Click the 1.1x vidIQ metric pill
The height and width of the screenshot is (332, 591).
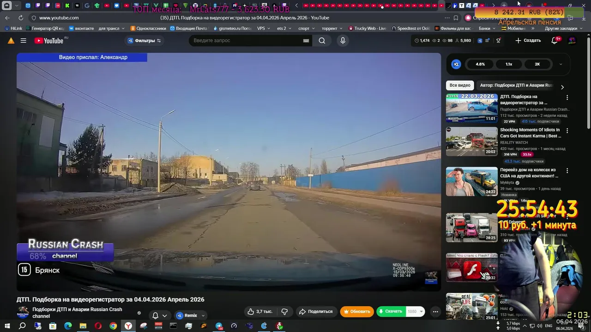click(509, 64)
